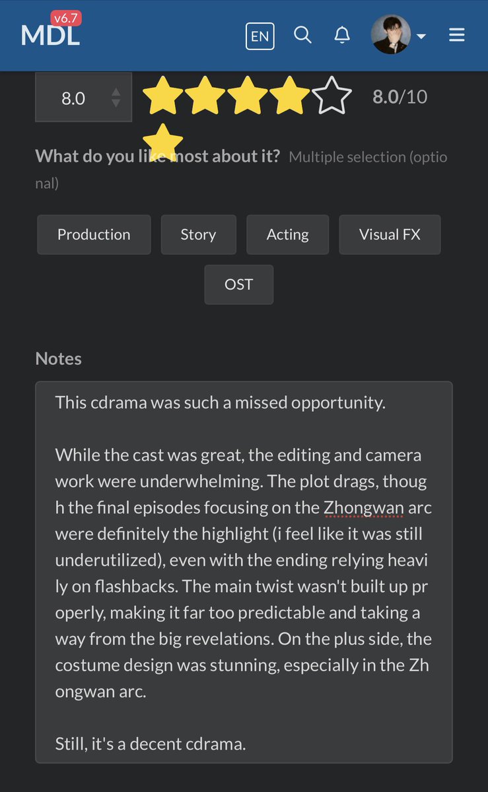This screenshot has width=488, height=792.
Task: Toggle the OST tag
Action: (x=238, y=284)
